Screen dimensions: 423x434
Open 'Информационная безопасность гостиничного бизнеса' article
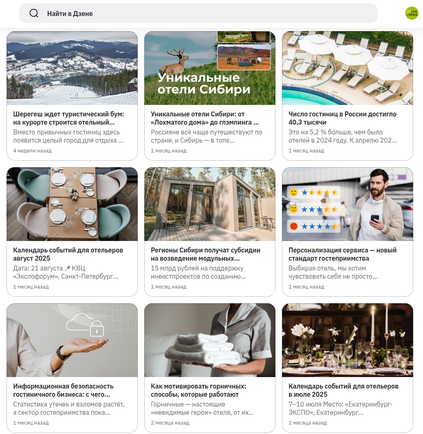[64, 390]
